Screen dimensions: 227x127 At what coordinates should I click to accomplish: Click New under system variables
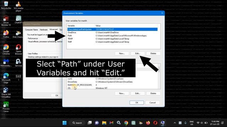122,93
